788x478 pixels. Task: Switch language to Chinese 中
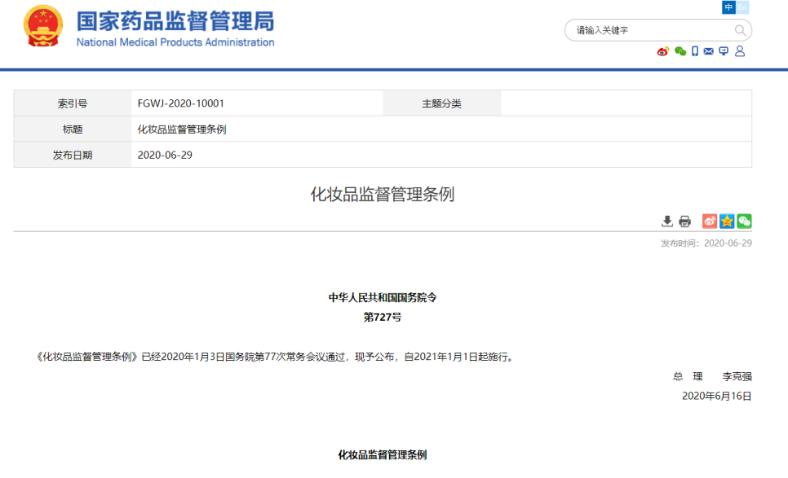tap(728, 7)
